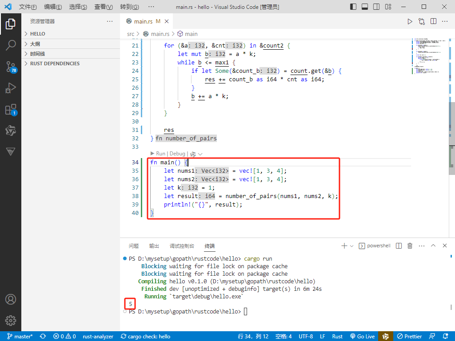Focus the powershell terminal selector

[x=375, y=246]
